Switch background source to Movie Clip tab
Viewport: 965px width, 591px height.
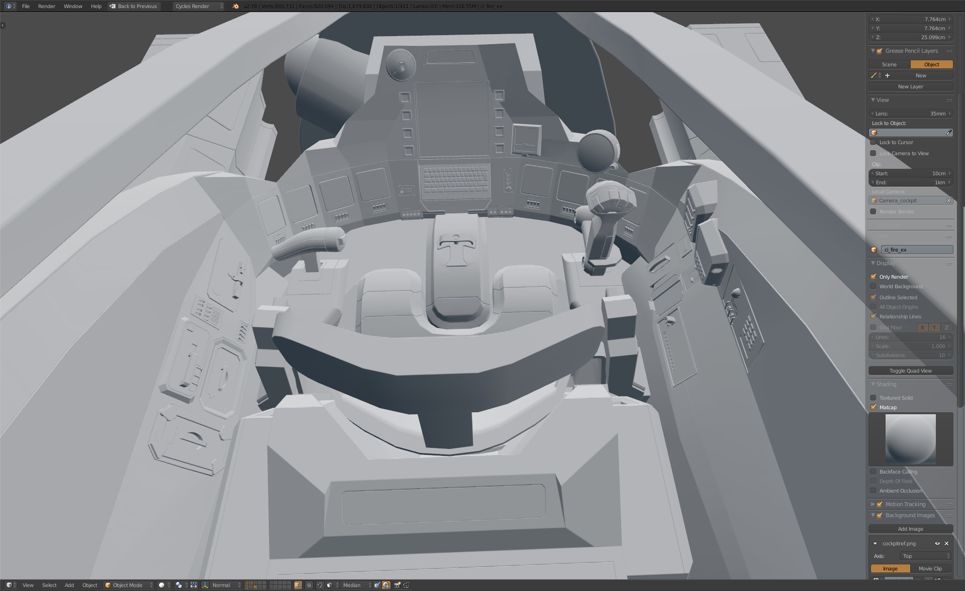point(930,568)
